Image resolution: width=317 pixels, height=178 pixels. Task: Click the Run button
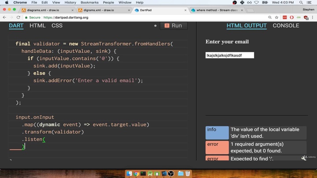tap(173, 25)
